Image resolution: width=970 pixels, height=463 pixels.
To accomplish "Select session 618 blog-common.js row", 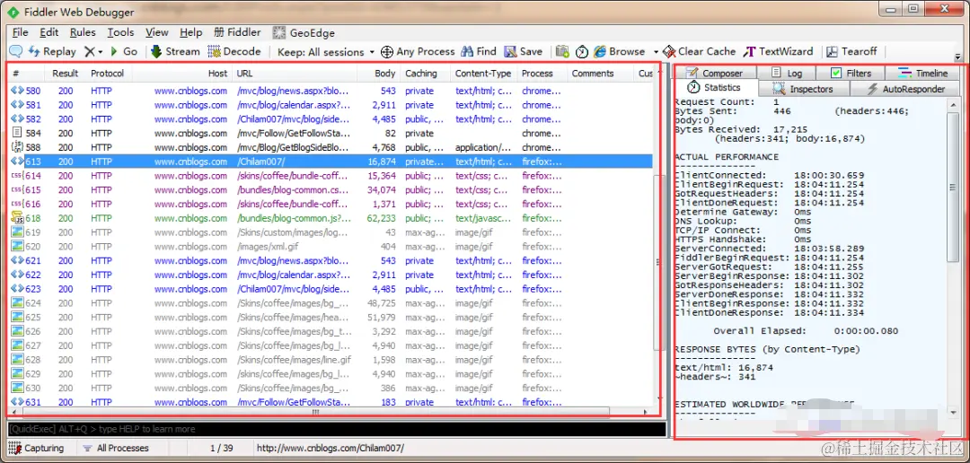I will [331, 218].
